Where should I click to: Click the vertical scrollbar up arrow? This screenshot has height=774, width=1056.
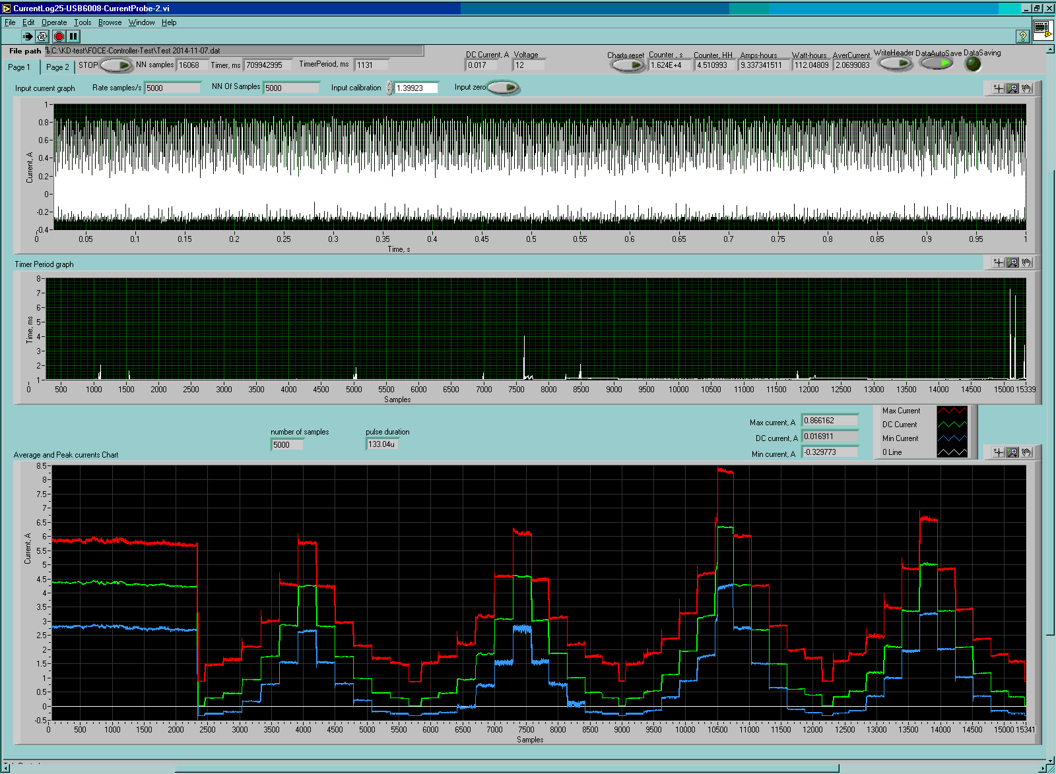1050,49
